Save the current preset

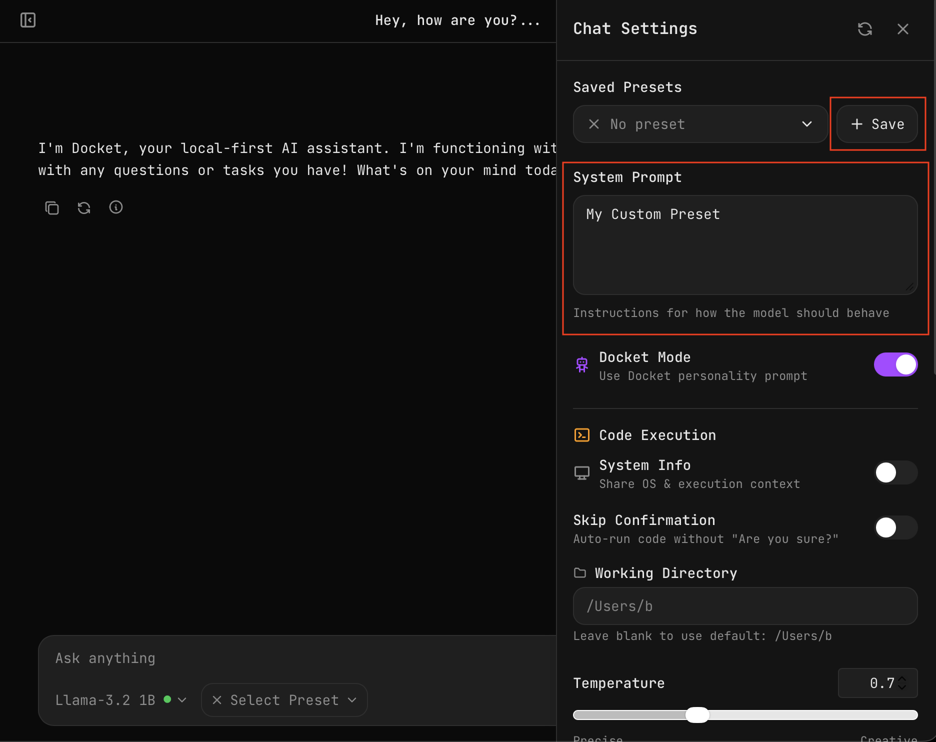877,124
